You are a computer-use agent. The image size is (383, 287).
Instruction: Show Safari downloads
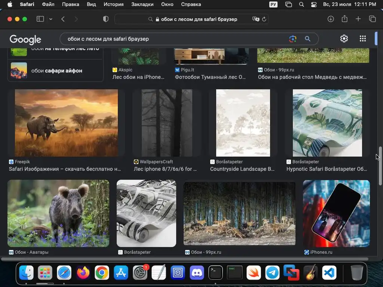click(x=331, y=19)
